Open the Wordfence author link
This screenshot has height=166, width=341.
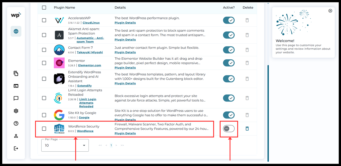tap(85, 131)
